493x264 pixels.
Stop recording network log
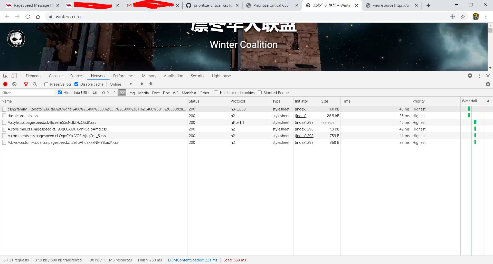[5, 84]
